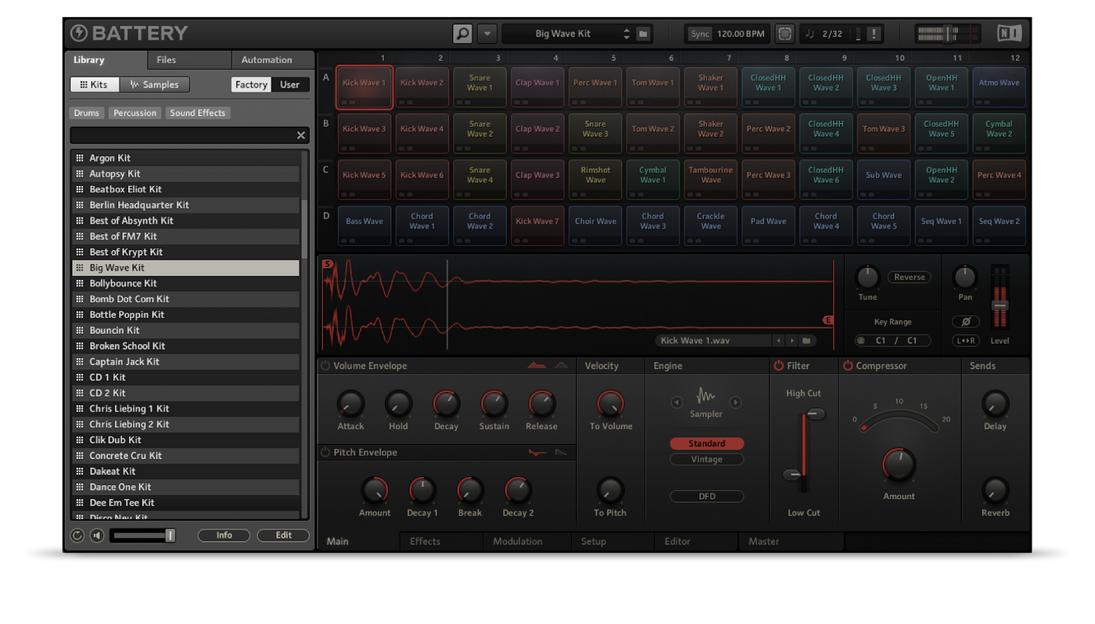This screenshot has height=624, width=1095.
Task: Show Samples in the library browser
Action: [x=155, y=84]
